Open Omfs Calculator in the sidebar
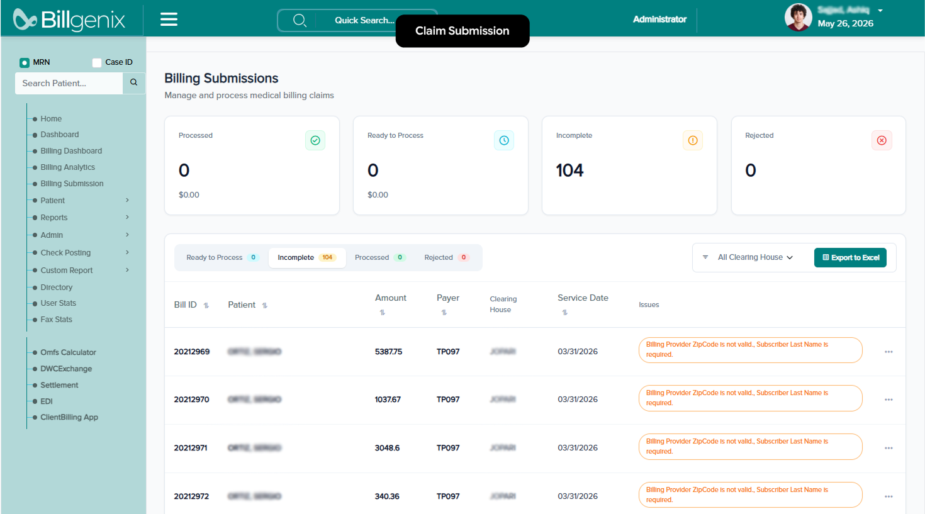The width and height of the screenshot is (925, 514). pos(68,352)
